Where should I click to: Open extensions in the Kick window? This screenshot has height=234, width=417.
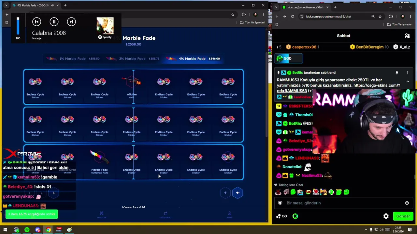[391, 17]
